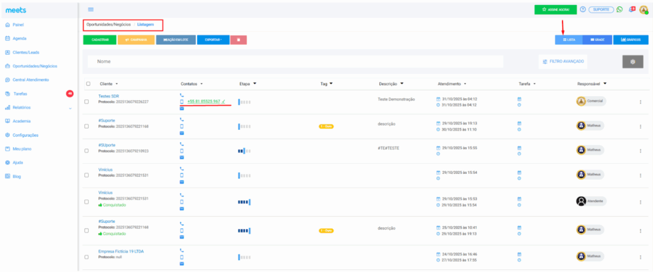Open Filtro Avançado
Image resolution: width=653 pixels, height=272 pixels.
[x=562, y=61]
